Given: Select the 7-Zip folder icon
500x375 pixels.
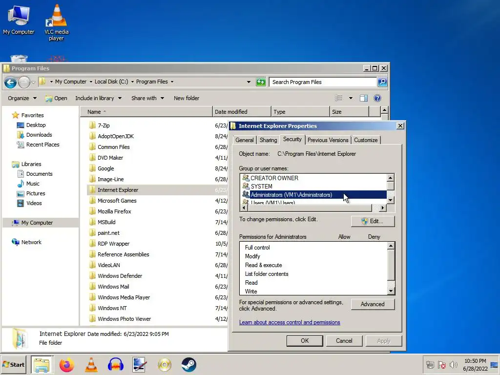Looking at the screenshot, I should click(92, 125).
